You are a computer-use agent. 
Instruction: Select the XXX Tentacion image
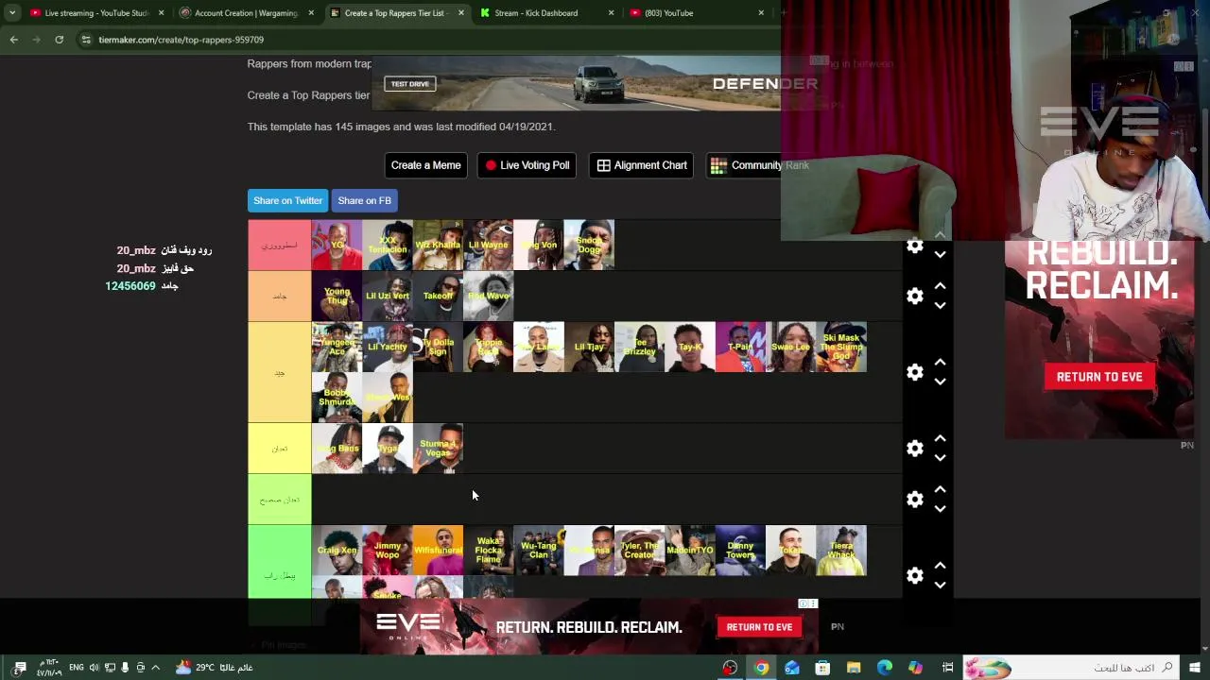[x=388, y=245]
